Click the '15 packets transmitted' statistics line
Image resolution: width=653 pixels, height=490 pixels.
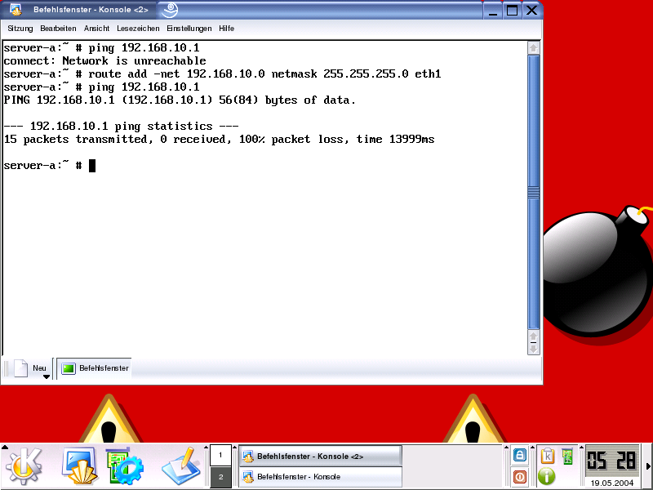(x=219, y=139)
